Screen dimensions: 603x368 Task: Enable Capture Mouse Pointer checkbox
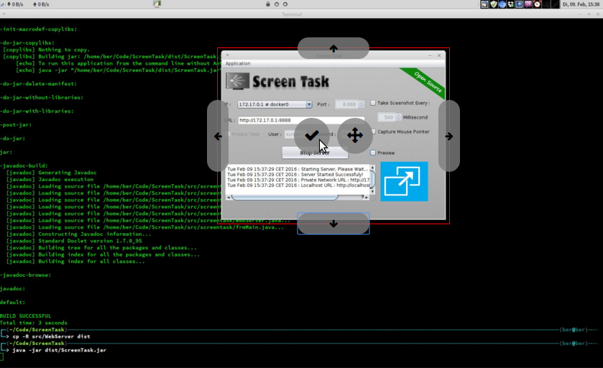[373, 132]
